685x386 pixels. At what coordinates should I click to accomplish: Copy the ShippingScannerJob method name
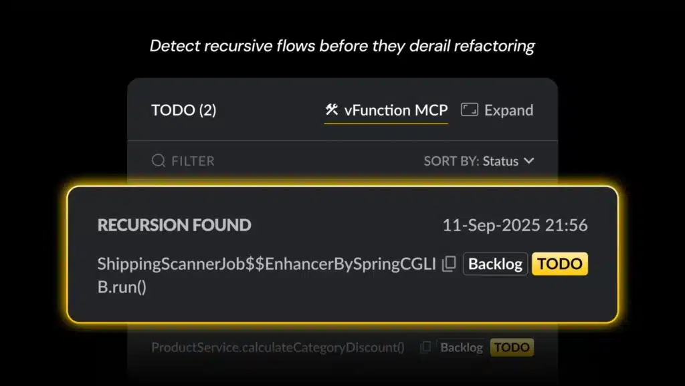click(x=449, y=264)
